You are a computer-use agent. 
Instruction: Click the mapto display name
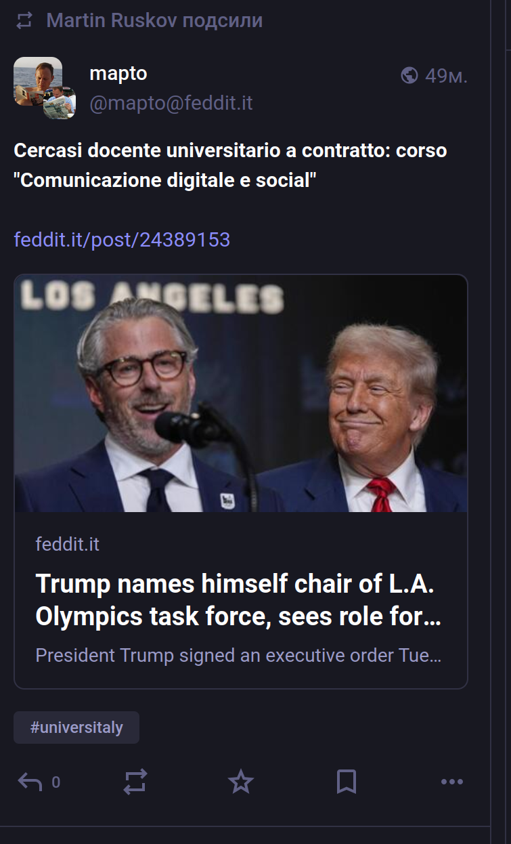(118, 73)
